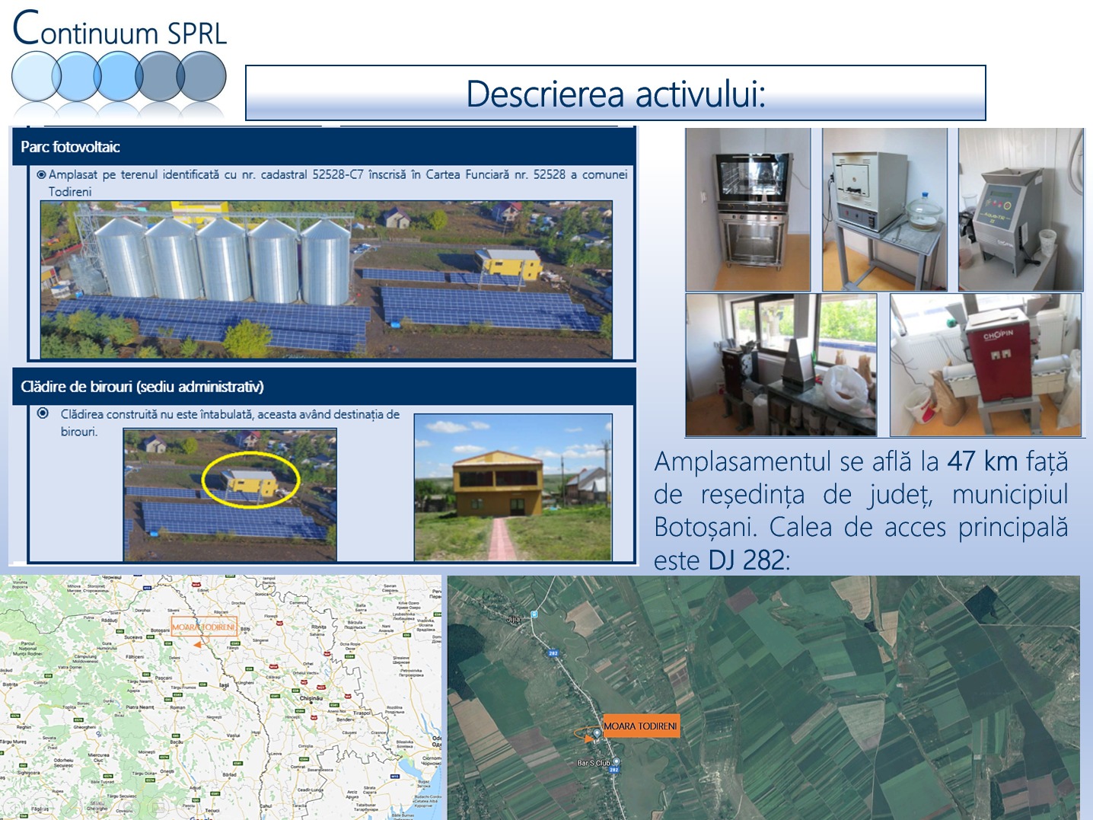This screenshot has width=1093, height=820.
Task: Click the bullet beside 'Clădirea construită' text
Action: pos(43,413)
